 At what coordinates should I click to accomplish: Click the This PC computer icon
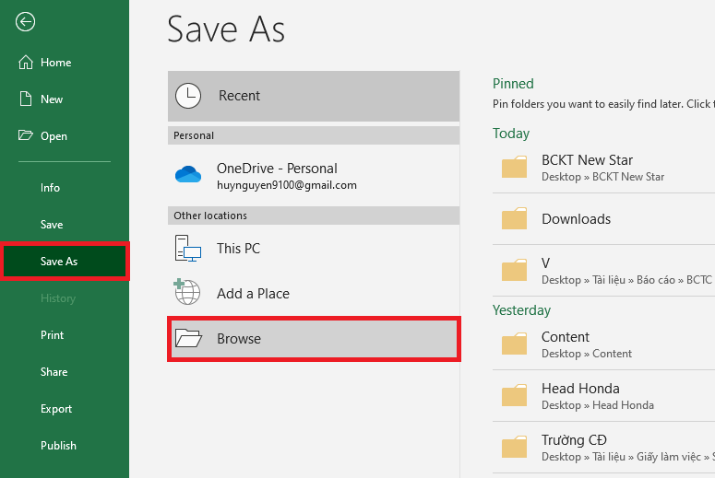tap(188, 249)
